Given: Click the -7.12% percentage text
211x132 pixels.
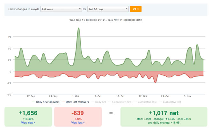Looking at the screenshot, I should [78, 119].
